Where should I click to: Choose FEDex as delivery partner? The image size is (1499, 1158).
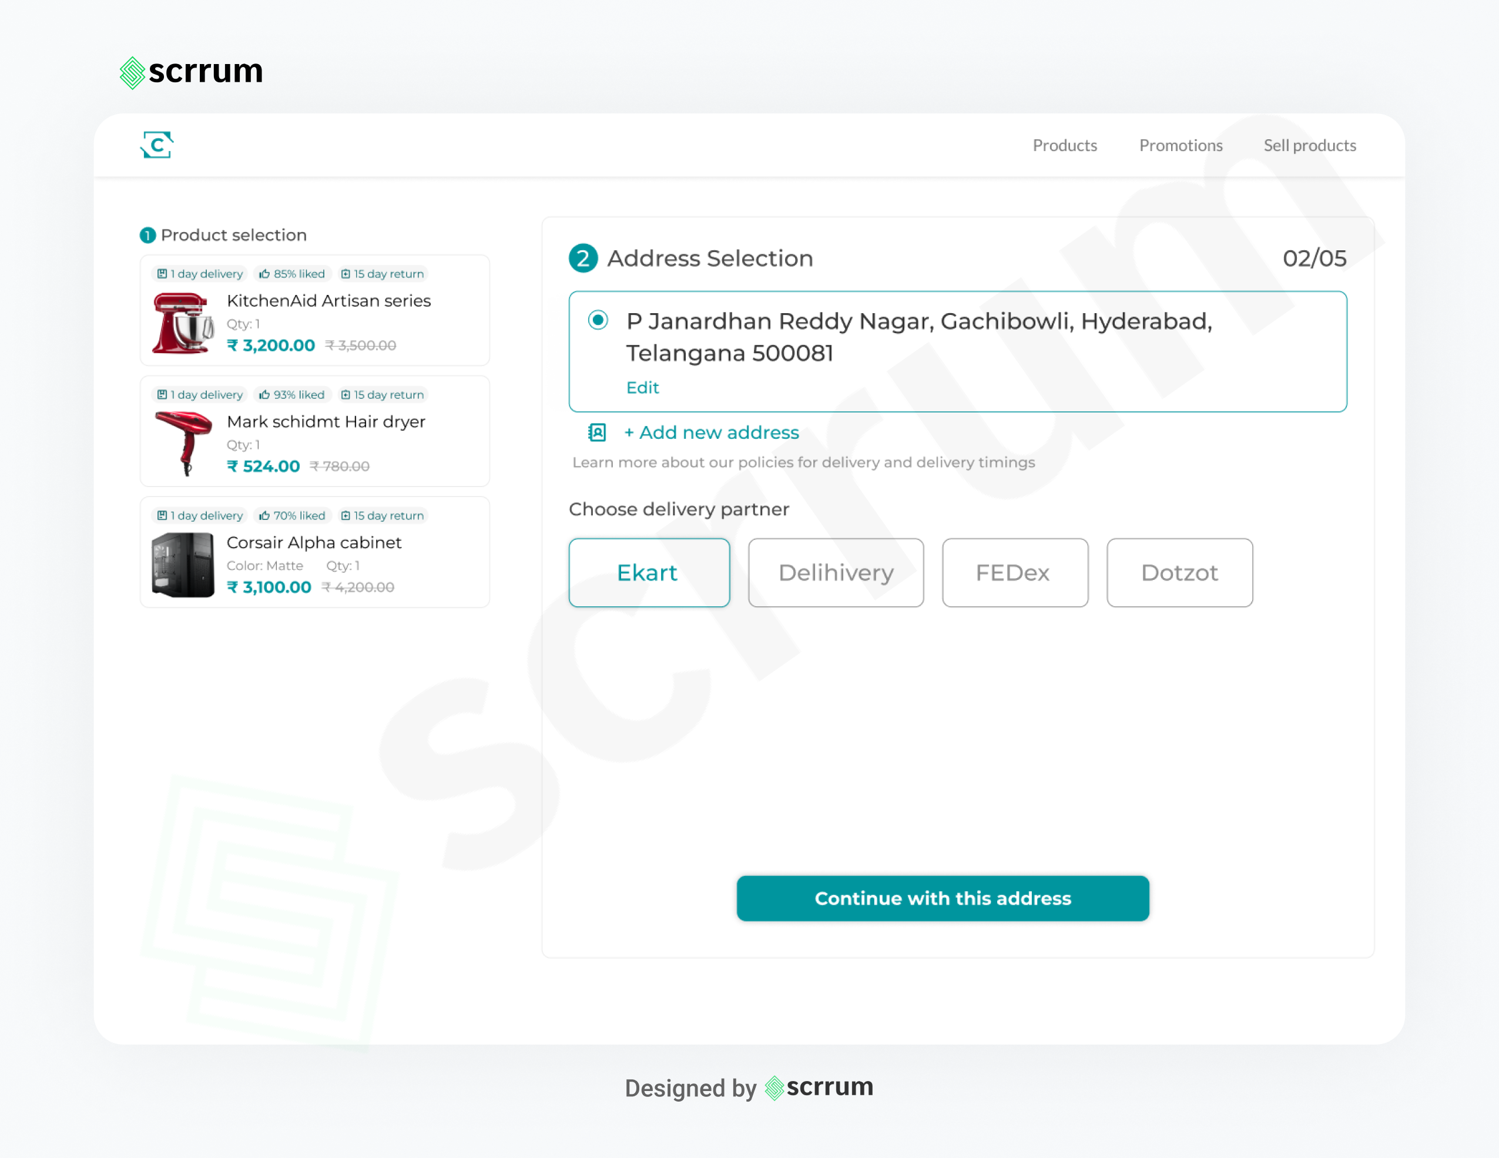1014,572
